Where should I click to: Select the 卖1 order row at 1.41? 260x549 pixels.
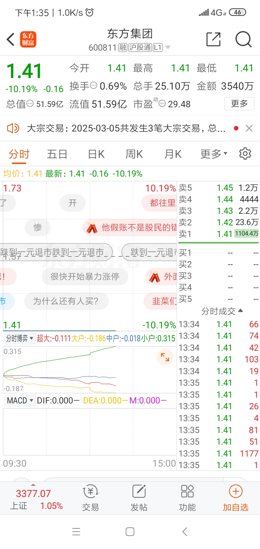(x=218, y=234)
